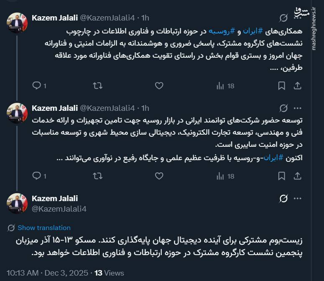
Task: Share the top tweet
Action: pyautogui.click(x=298, y=86)
